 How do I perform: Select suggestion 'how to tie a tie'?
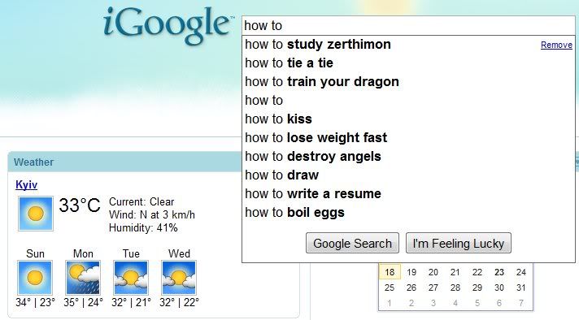[x=408, y=63]
